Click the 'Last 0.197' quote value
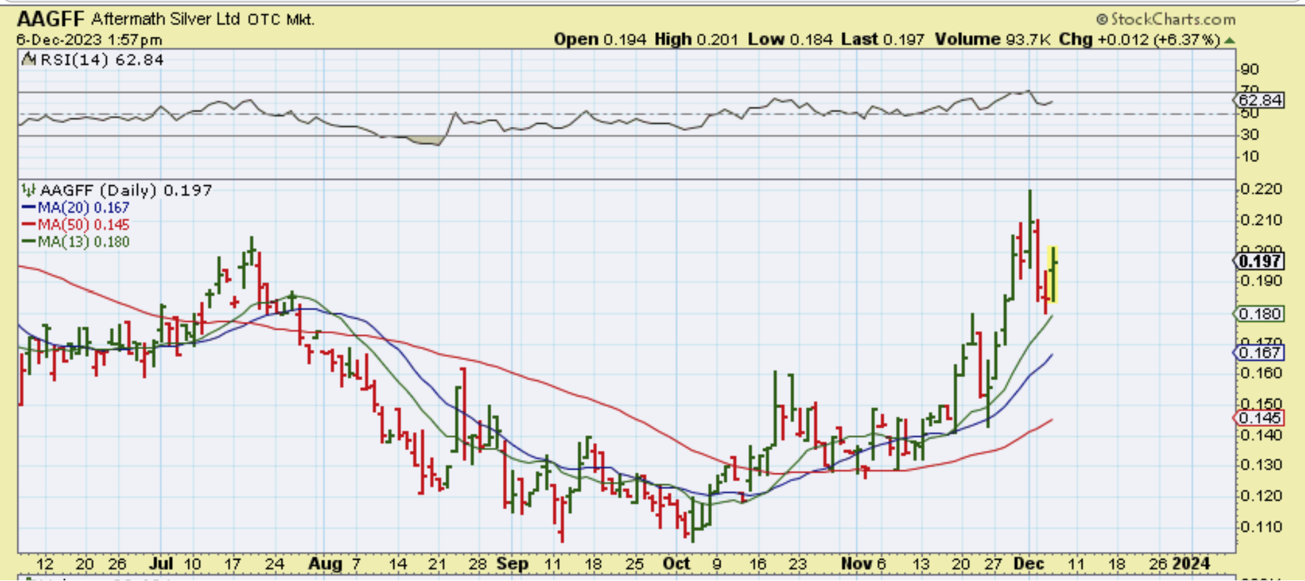Viewport: 1305px width, 581px height. coord(883,40)
